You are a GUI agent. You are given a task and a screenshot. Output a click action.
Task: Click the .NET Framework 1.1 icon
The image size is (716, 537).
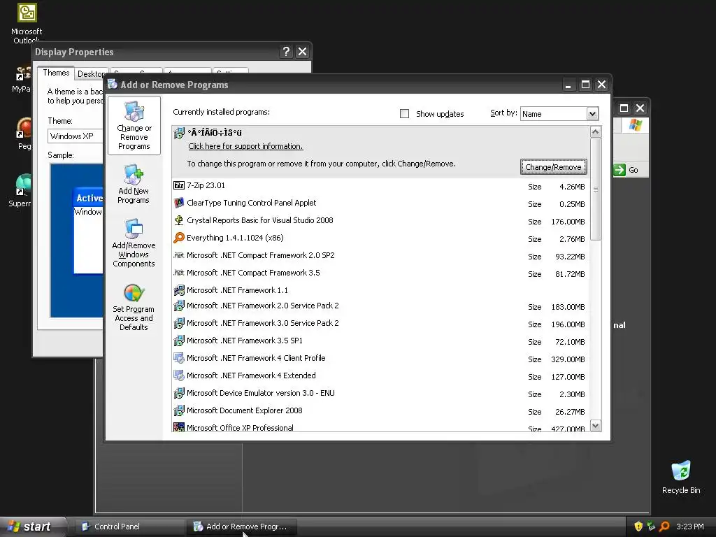point(179,290)
